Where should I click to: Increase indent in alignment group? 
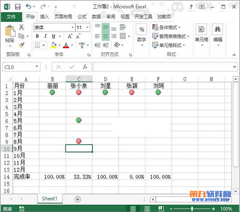pyautogui.click(x=106, y=45)
